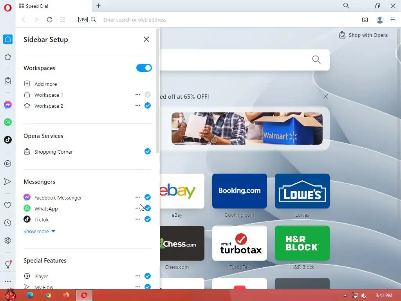Open Workspace 2 three-dot options
401x301 pixels.
(137, 105)
